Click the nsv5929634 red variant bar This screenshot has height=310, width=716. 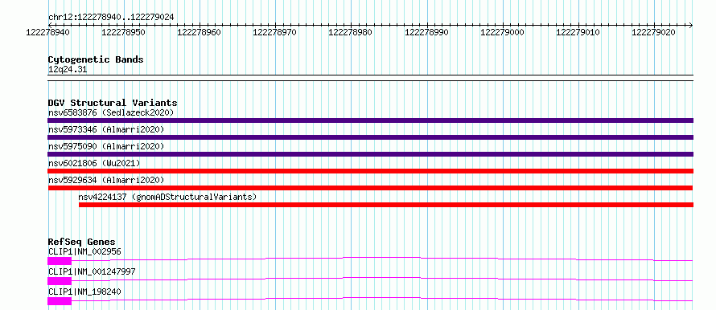[370, 188]
